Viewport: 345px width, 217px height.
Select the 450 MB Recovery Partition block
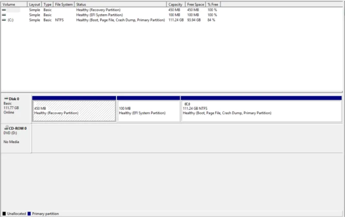[74, 111]
